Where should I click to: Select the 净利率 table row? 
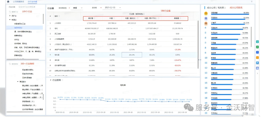[122, 60]
